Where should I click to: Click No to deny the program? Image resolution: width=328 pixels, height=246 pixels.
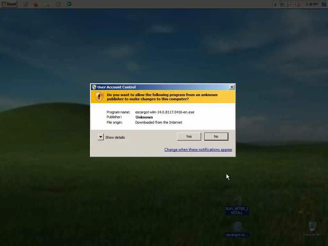(216, 136)
